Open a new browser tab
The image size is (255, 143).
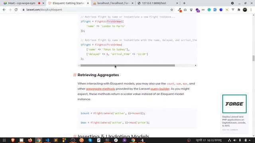tap(184, 3)
